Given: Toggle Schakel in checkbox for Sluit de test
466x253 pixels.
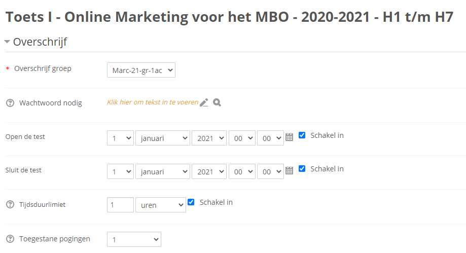Looking at the screenshot, I should click(x=302, y=169).
